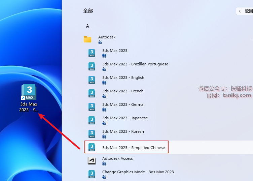Open 3ds Max 2023 - Japanese

click(125, 118)
